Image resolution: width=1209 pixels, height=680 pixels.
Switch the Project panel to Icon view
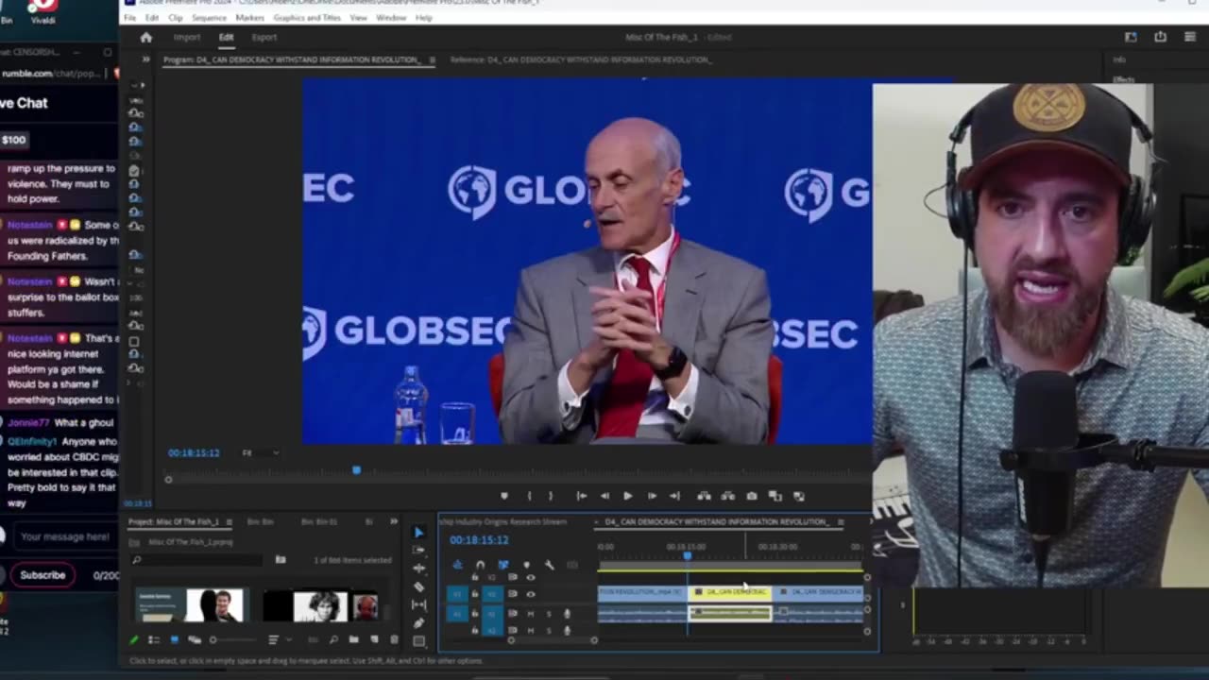[x=175, y=639]
